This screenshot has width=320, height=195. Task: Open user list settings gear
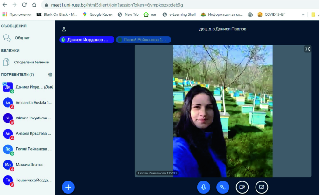click(50, 75)
